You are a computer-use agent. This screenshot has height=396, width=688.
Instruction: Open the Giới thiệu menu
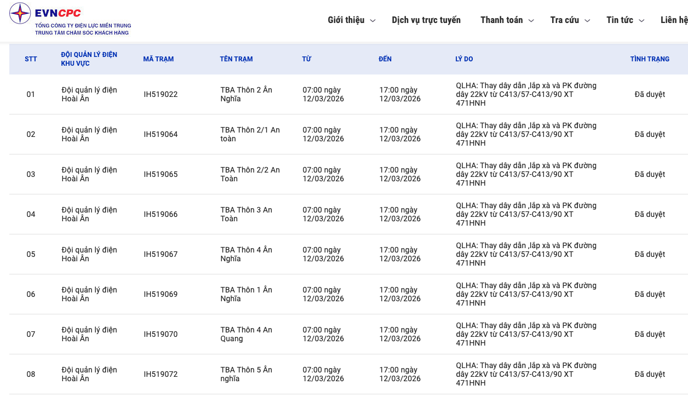(346, 20)
